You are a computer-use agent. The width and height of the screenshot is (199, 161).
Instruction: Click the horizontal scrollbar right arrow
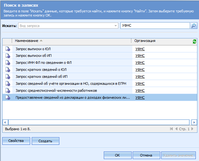pyautogui.click(x=194, y=122)
